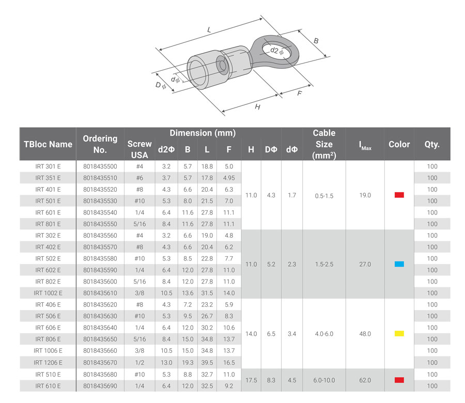Click the Qty. column header
Image resolution: width=465 pixels, height=403 pixels.
[432, 144]
